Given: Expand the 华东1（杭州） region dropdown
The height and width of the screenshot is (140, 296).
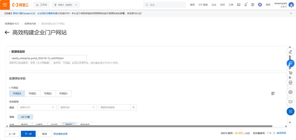Looking at the screenshot, I should [x=66, y=5].
